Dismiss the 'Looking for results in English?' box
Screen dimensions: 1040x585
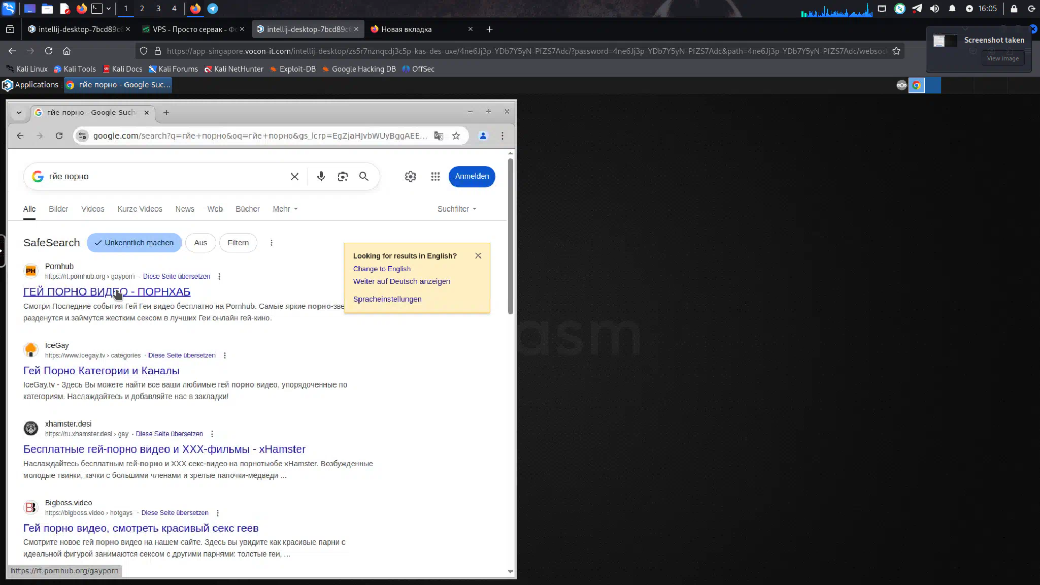(x=478, y=255)
